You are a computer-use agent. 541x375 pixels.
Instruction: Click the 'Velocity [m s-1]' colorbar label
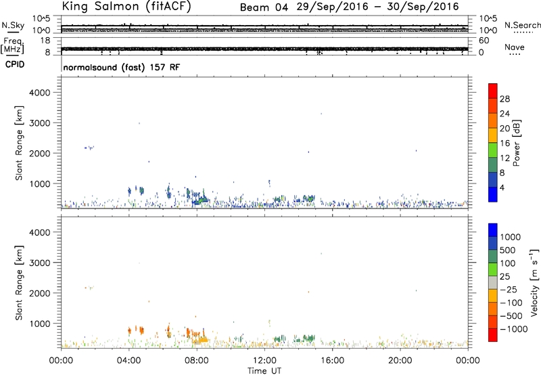pos(534,282)
